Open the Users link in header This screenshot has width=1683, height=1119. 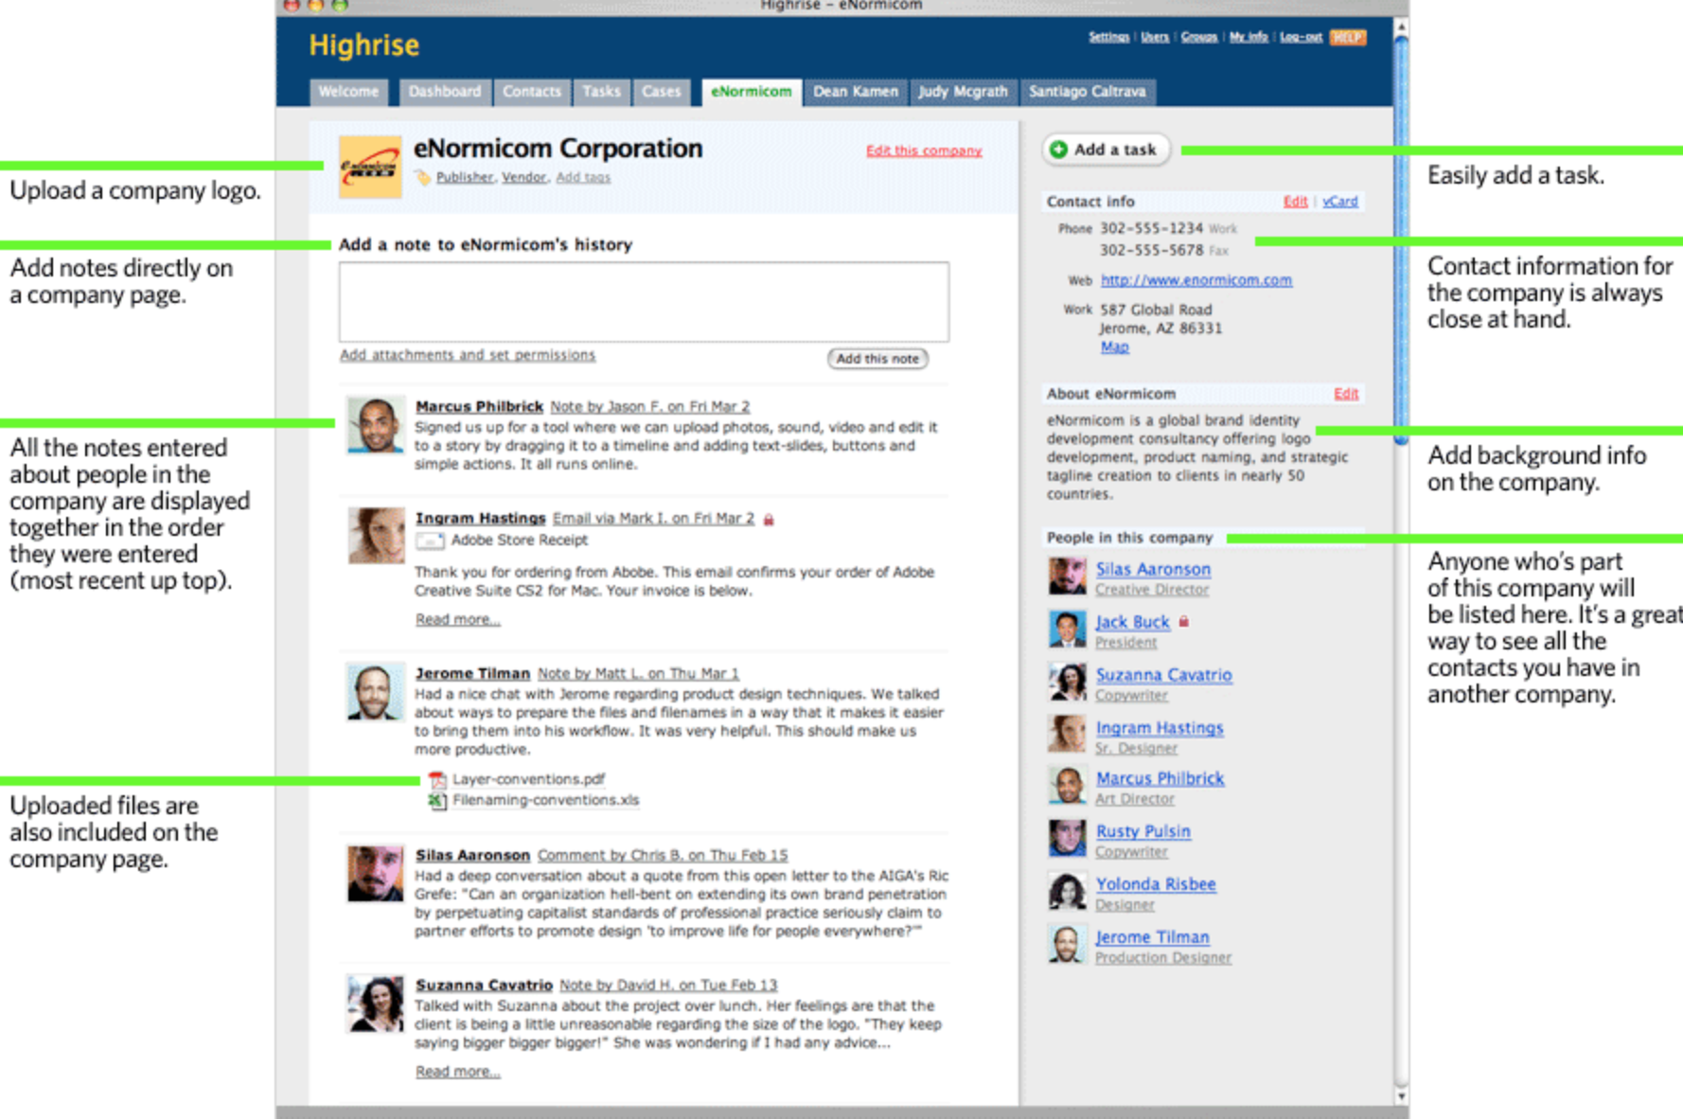(x=1154, y=37)
